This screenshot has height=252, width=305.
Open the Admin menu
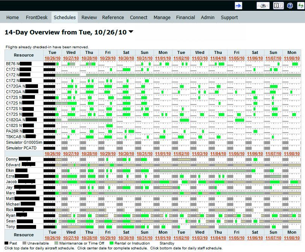click(208, 18)
